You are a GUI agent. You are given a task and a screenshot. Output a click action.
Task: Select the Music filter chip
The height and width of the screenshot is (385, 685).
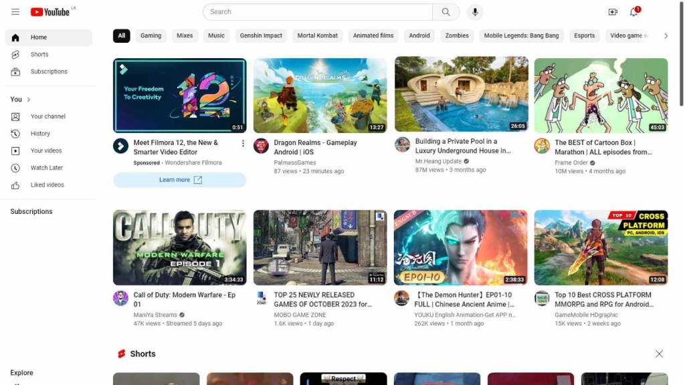(216, 36)
